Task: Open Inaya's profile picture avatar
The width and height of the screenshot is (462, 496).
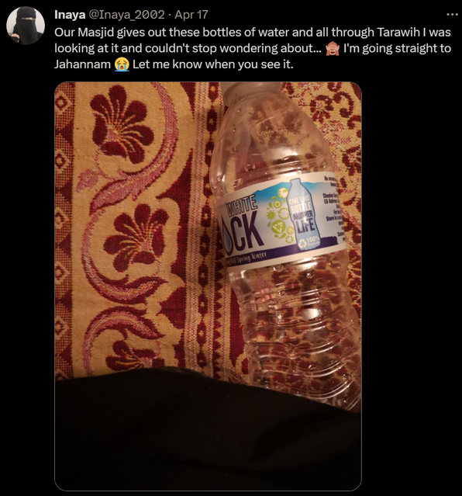Action: 26,26
